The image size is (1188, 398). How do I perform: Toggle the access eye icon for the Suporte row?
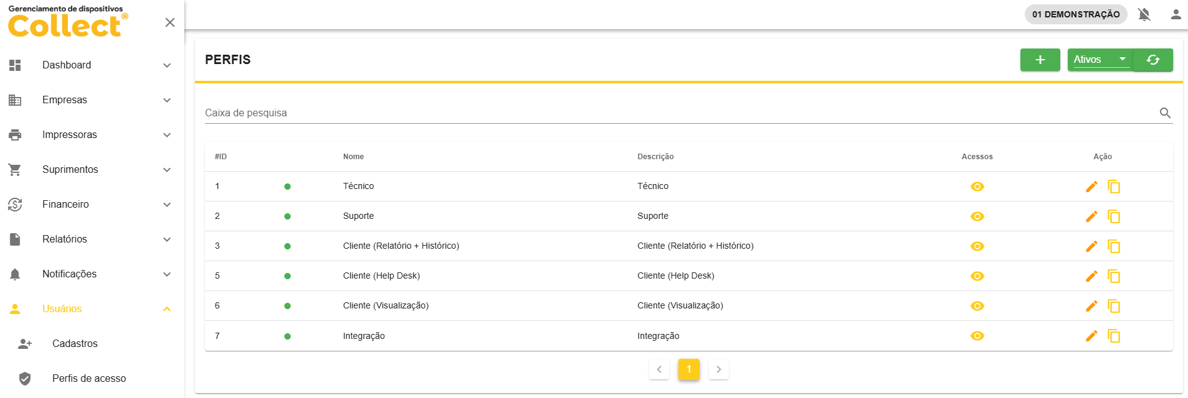point(977,216)
